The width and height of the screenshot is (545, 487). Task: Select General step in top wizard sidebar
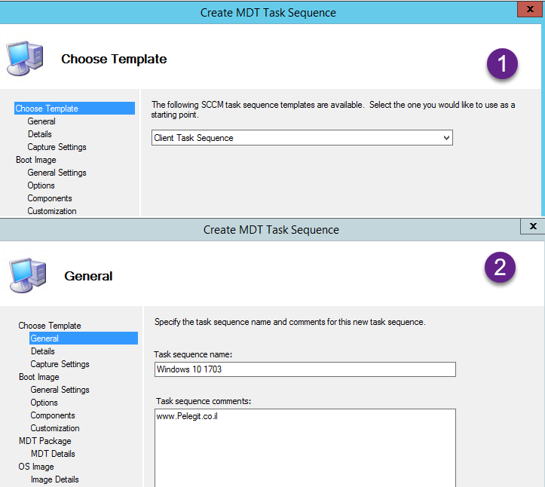(x=41, y=121)
